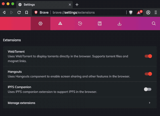Enable the IPFS Companion toggle
Viewport: 160px width, 116px height.
tap(147, 89)
